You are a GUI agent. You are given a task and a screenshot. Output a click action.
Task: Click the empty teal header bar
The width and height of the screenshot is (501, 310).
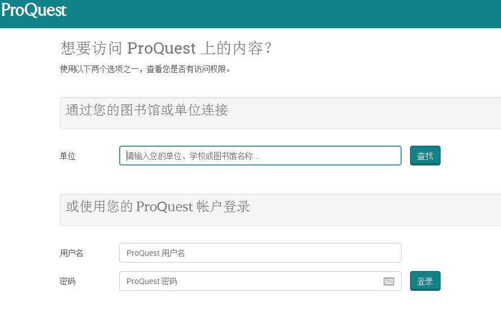point(282,14)
